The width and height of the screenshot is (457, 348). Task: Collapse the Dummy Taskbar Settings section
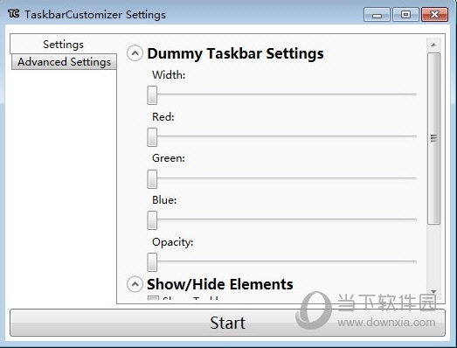(135, 53)
